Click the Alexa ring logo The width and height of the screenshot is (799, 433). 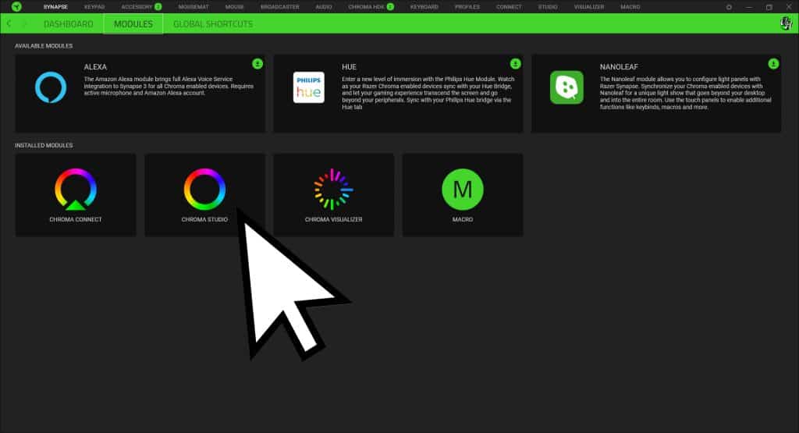[x=51, y=87]
